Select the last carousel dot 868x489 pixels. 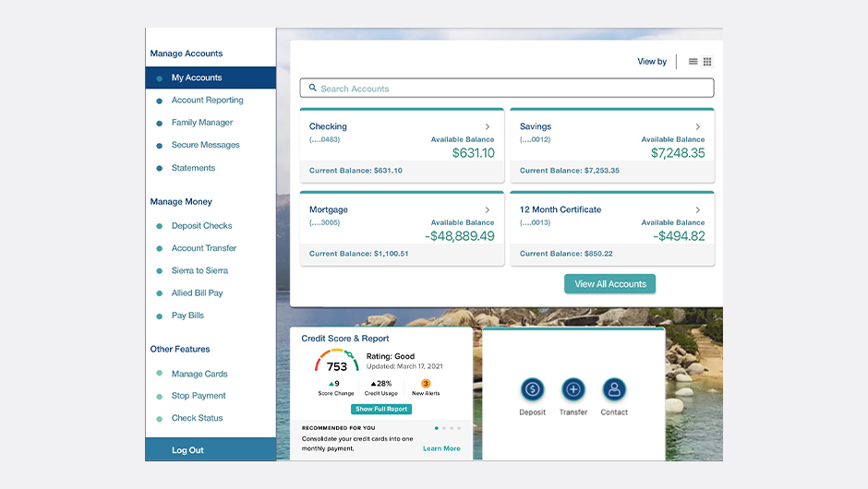point(459,428)
